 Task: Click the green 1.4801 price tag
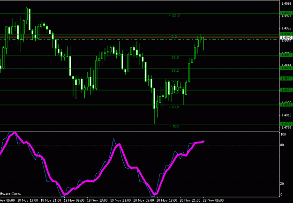[286, 124]
